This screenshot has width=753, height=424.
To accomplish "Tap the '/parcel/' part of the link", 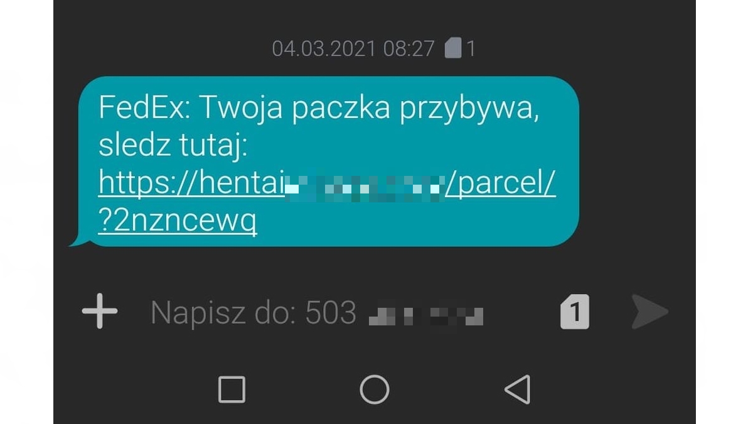I will (x=501, y=183).
